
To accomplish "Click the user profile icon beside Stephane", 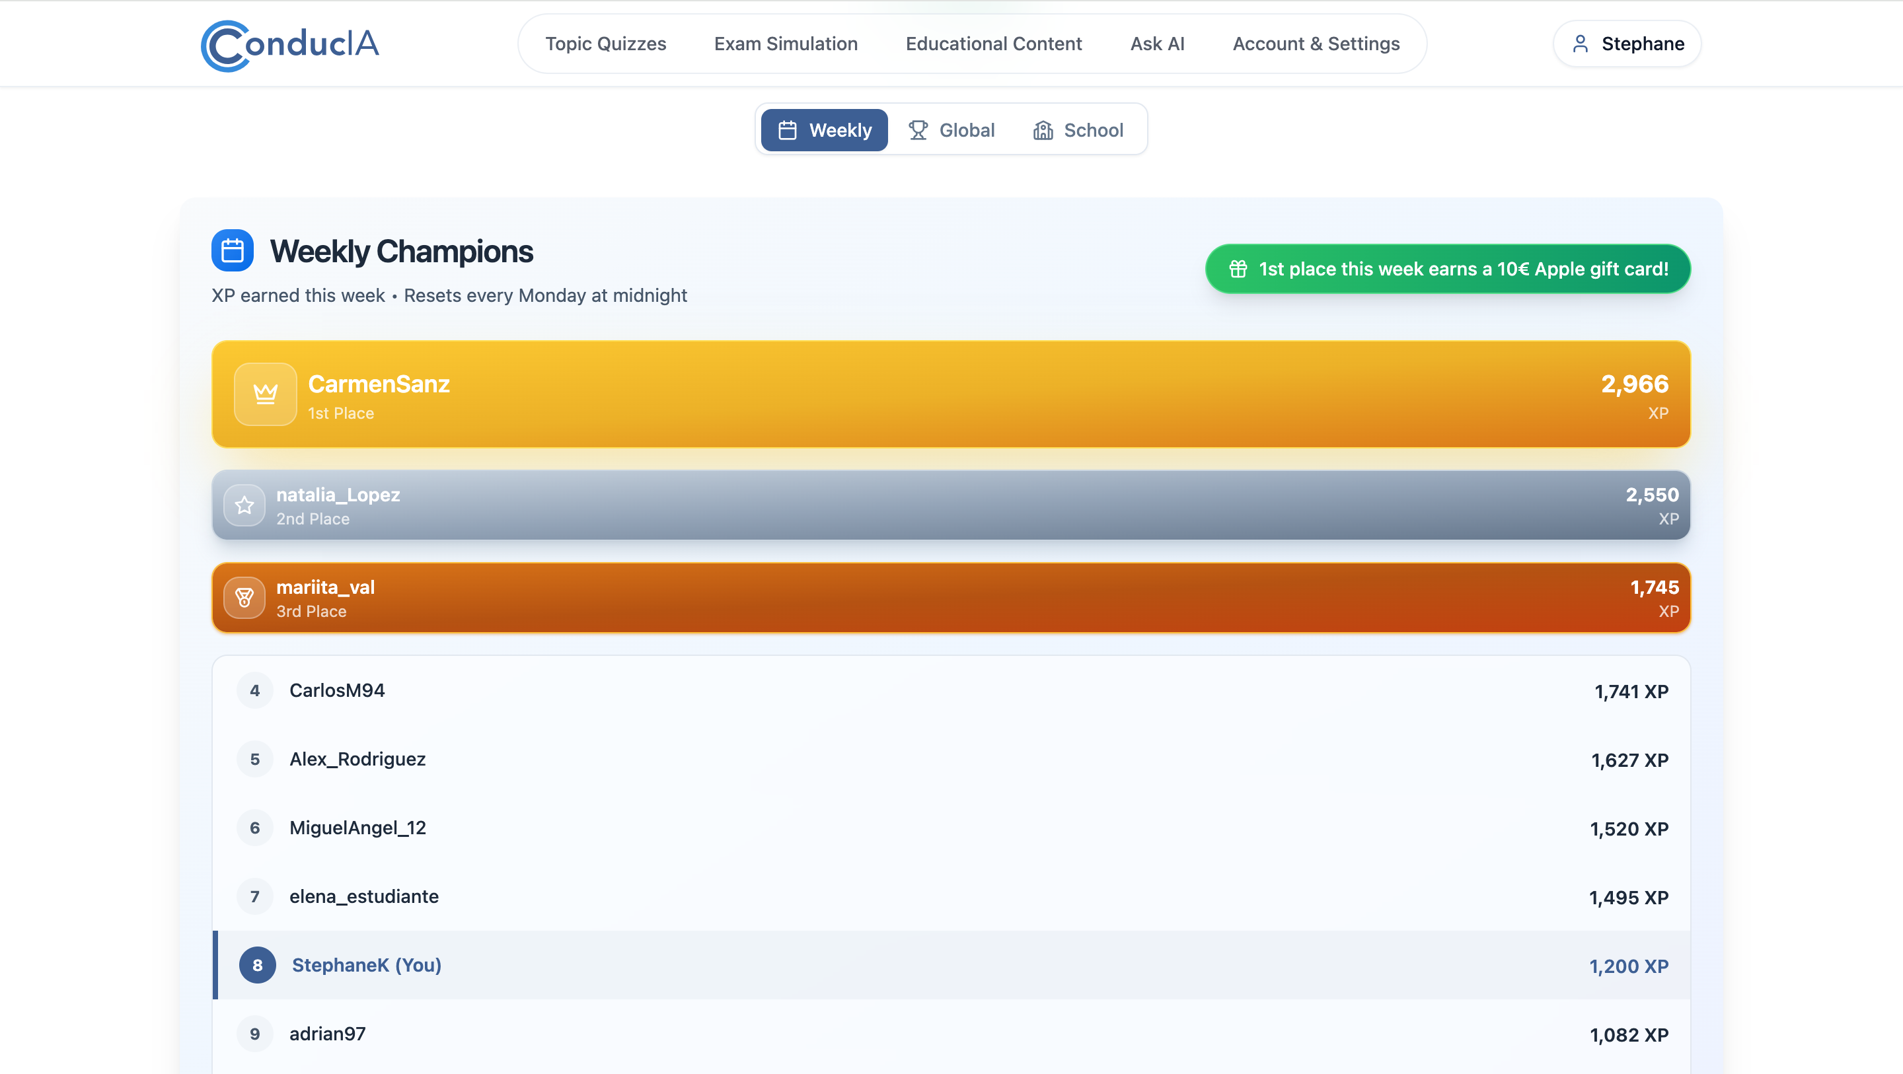I will 1580,44.
